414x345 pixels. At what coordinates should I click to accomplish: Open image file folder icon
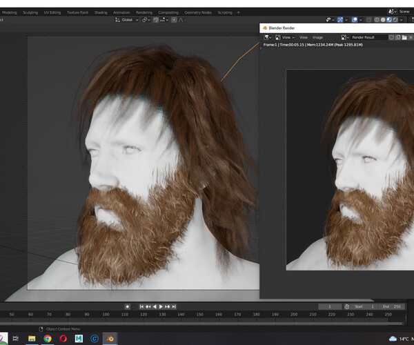[x=404, y=37]
